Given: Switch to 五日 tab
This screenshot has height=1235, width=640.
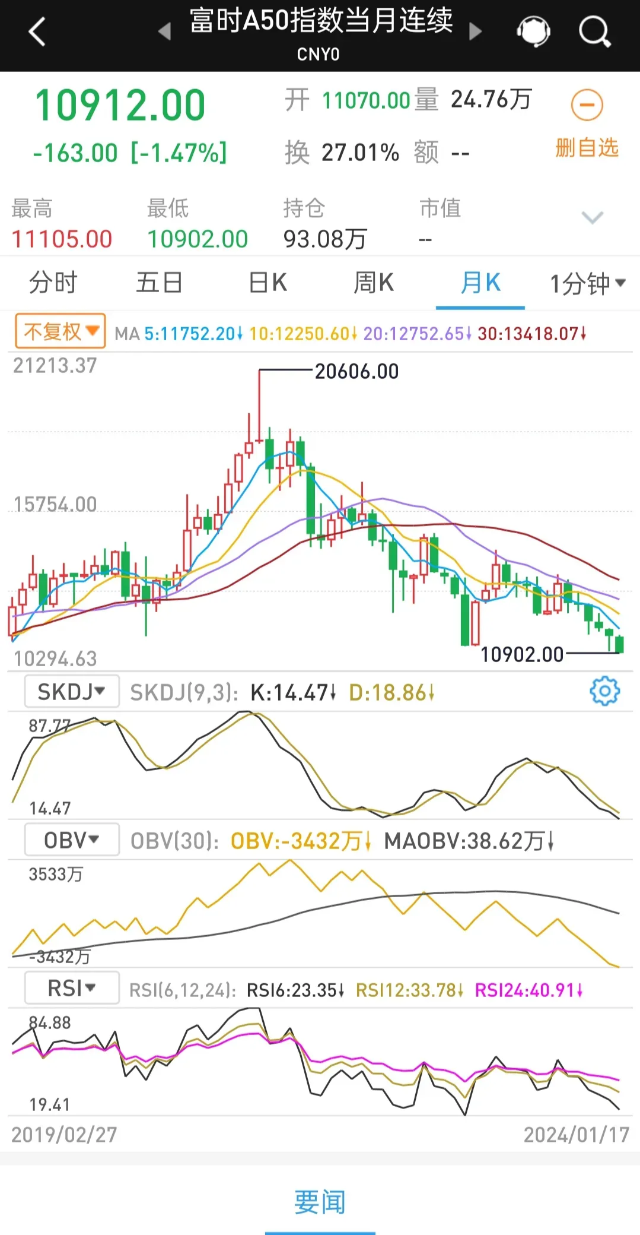Looking at the screenshot, I should (159, 283).
